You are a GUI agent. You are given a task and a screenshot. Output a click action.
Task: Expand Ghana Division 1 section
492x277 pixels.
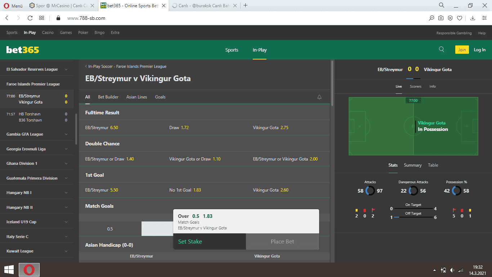point(37,163)
